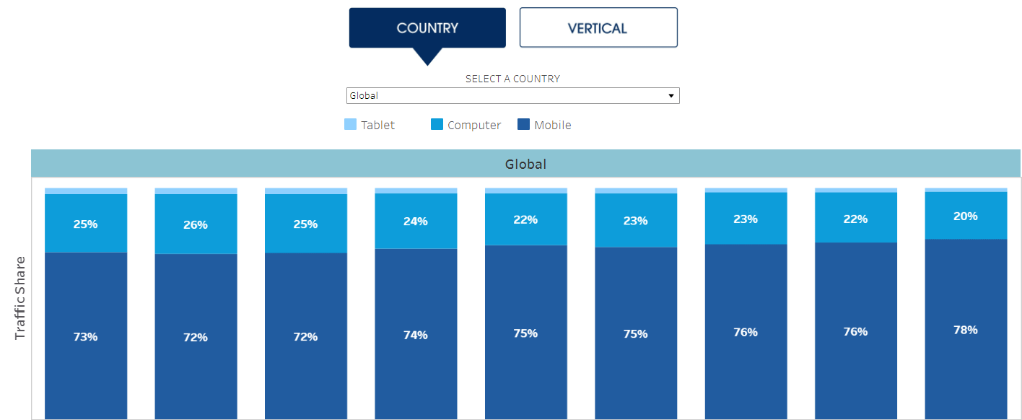The height and width of the screenshot is (420, 1022).
Task: Switch to the VERTICAL tab
Action: tap(598, 27)
